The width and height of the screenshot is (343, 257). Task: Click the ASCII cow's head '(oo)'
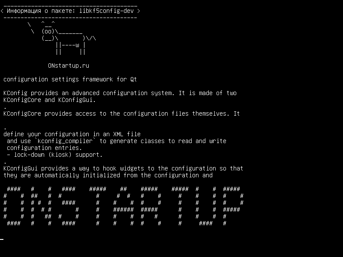click(48, 31)
